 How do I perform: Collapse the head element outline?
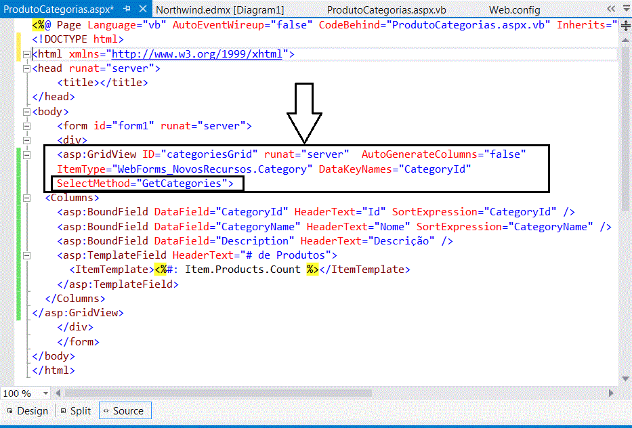(26, 68)
